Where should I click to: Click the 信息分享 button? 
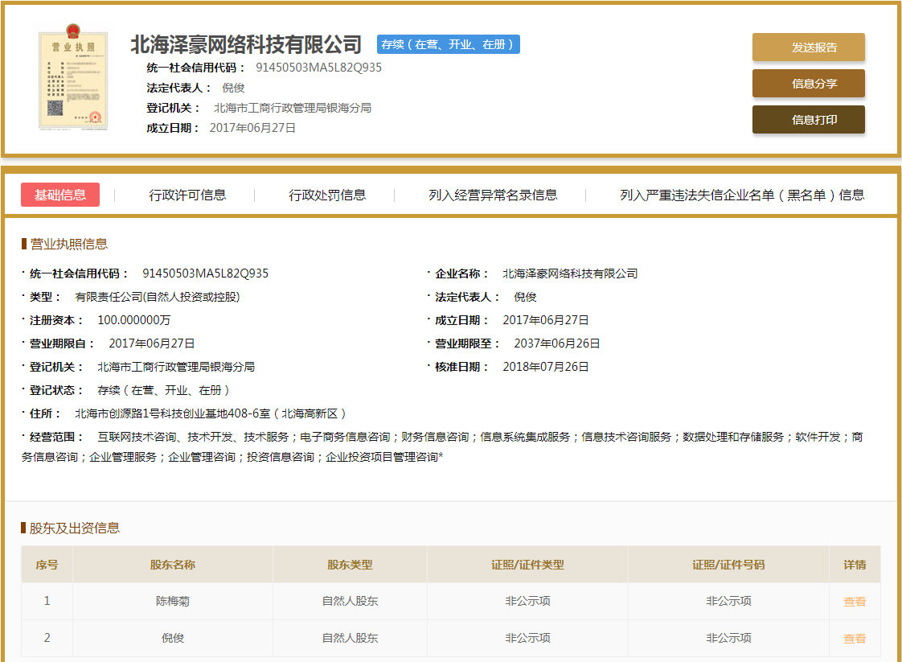click(808, 83)
